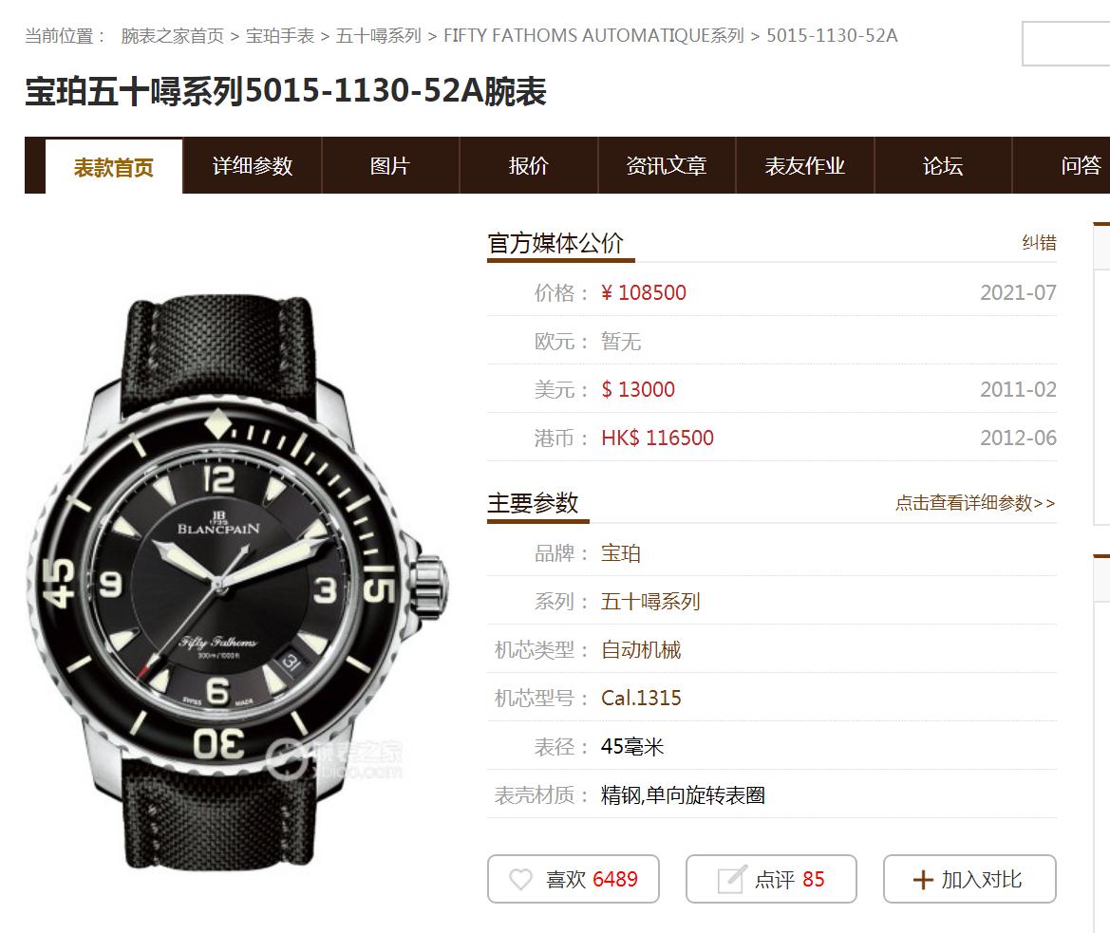Open the 论坛 tab
The width and height of the screenshot is (1110, 933).
[943, 165]
